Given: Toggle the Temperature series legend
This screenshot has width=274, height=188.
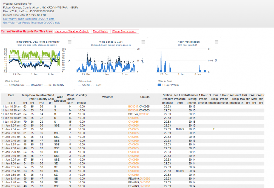Looking at the screenshot, I should click(15, 85).
